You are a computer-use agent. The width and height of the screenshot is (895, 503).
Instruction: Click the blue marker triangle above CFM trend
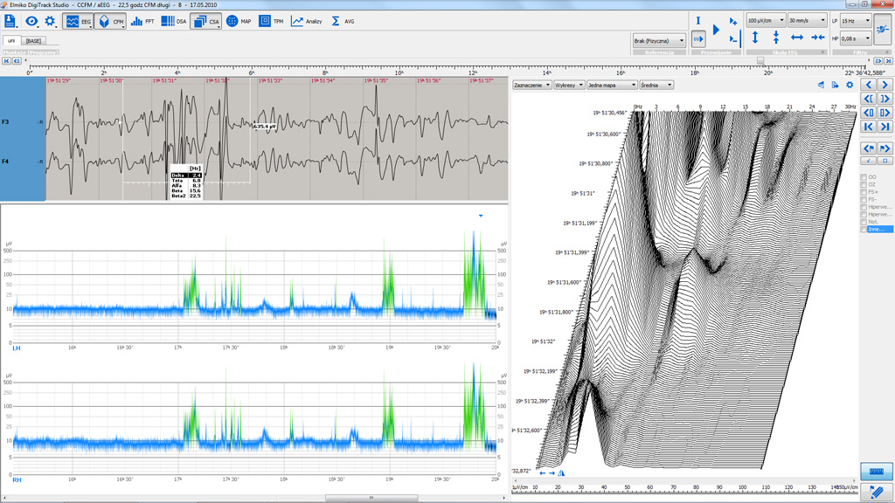(x=481, y=216)
